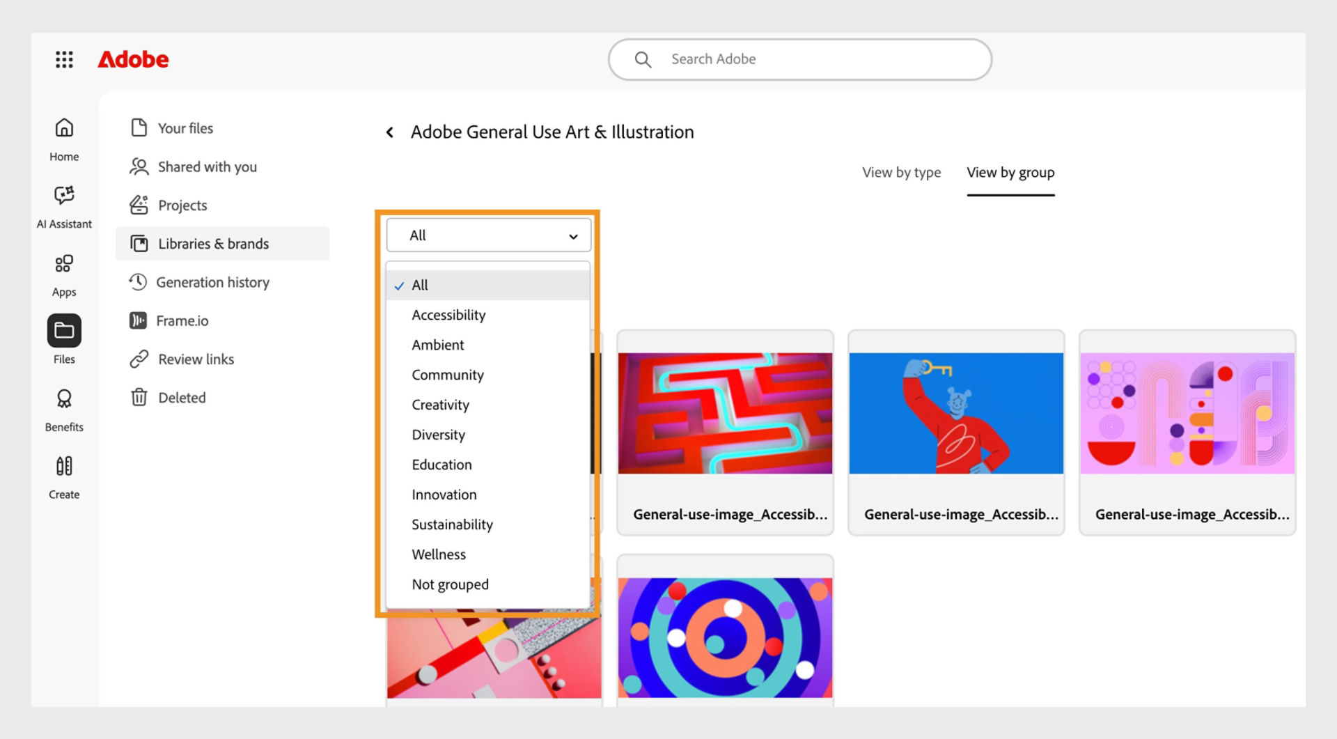Click the Your files document icon
This screenshot has height=739, width=1337.
point(139,127)
